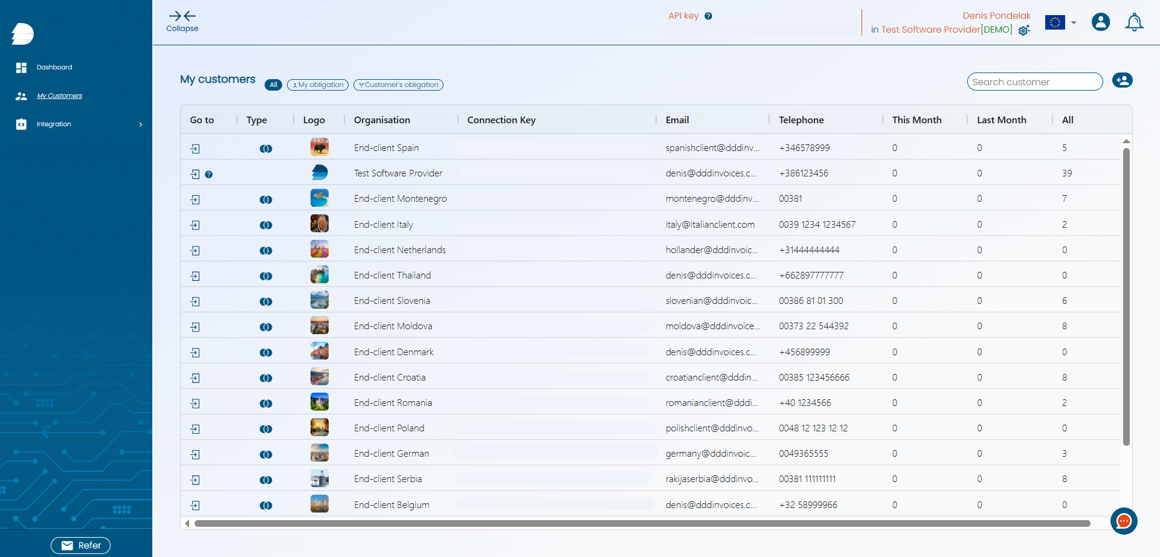Click the email italy@italianclient.com
The width and height of the screenshot is (1160, 557).
tap(710, 225)
